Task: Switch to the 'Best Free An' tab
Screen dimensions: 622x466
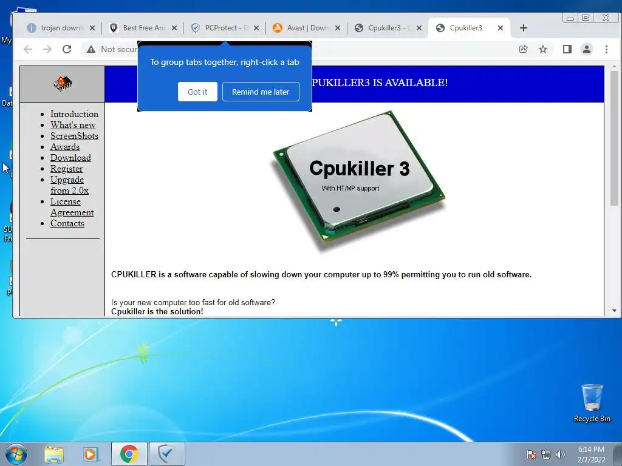Action: (142, 28)
